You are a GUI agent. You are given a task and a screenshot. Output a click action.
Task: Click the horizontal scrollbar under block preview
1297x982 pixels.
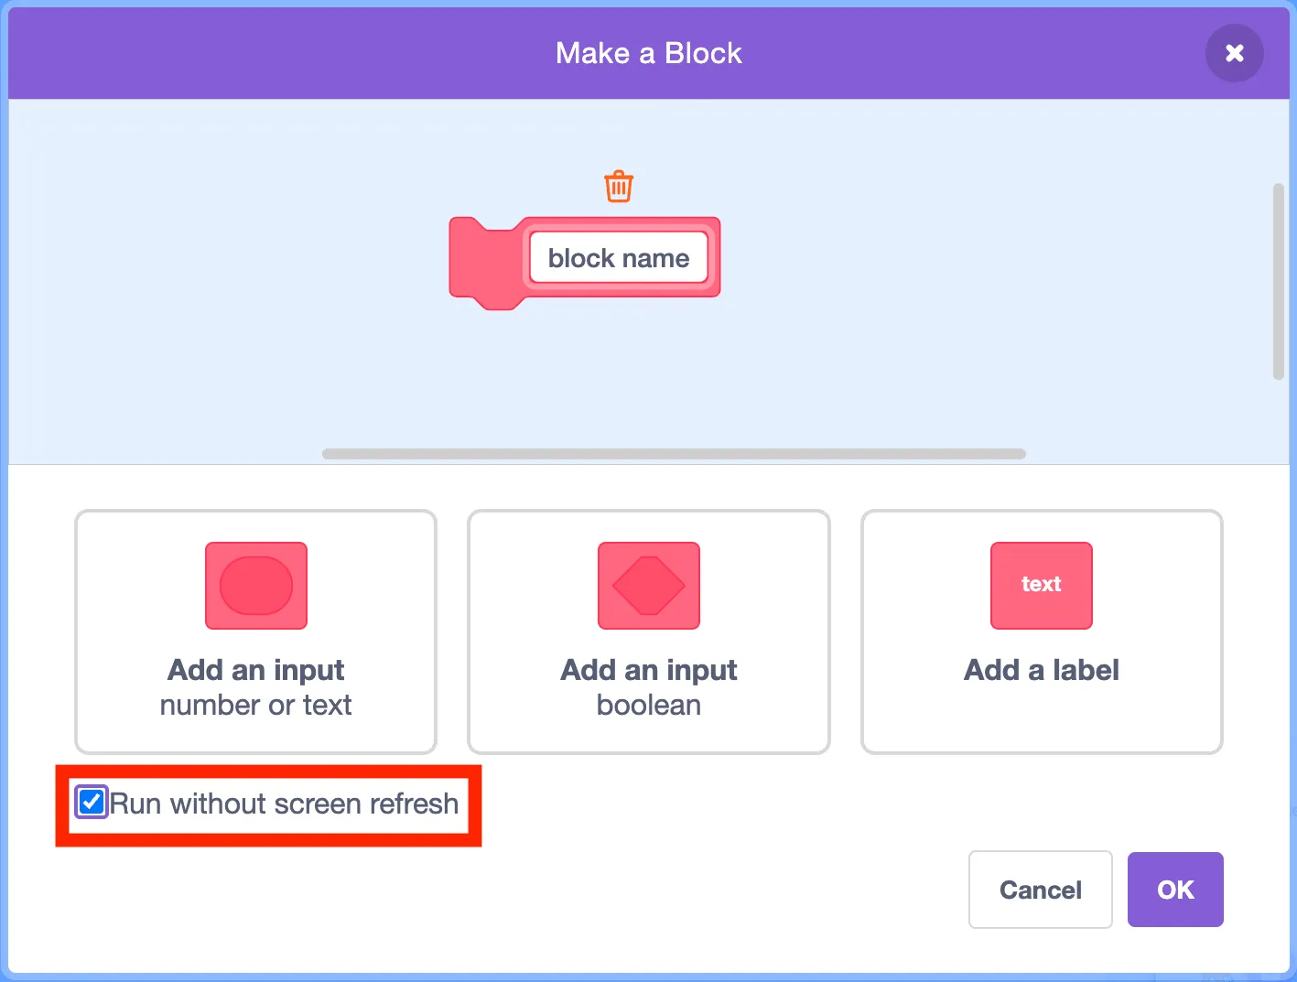point(674,454)
